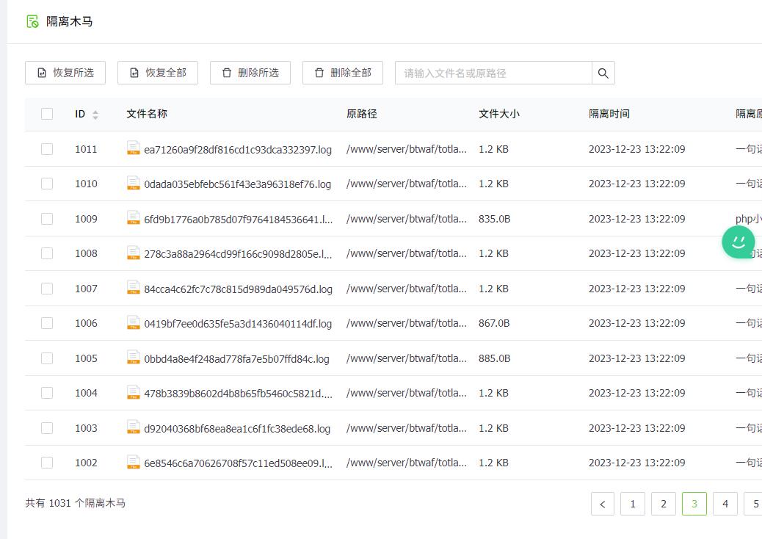Image resolution: width=762 pixels, height=539 pixels.
Task: Click file name ea71260a9f28df816cd1c93dca332397.log
Action: point(238,150)
